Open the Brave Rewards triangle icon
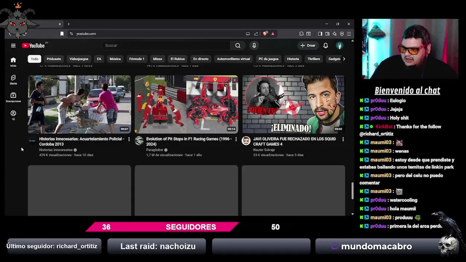Screen dimensions: 466x262 (273, 33)
